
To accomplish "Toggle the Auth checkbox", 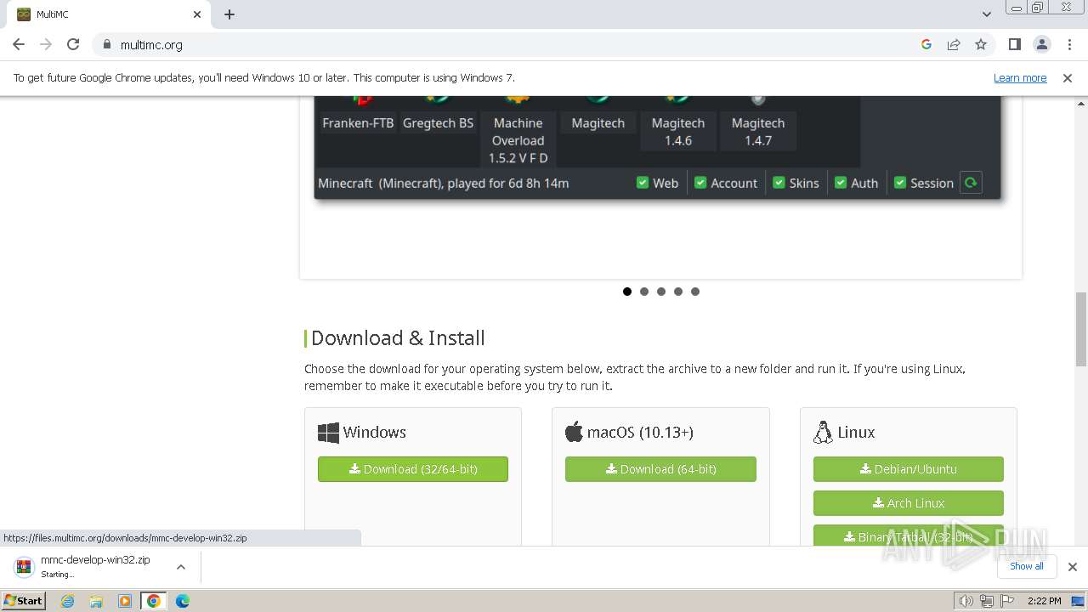I will coord(841,183).
